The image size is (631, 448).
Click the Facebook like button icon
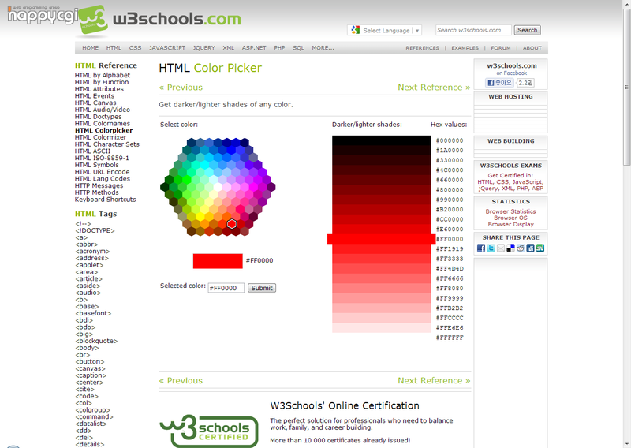tap(499, 83)
